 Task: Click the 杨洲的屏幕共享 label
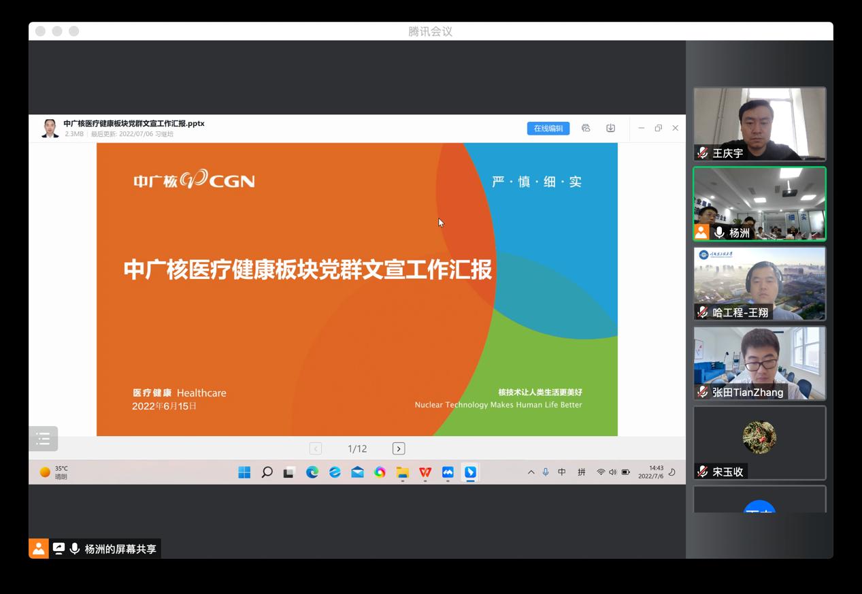(x=120, y=549)
